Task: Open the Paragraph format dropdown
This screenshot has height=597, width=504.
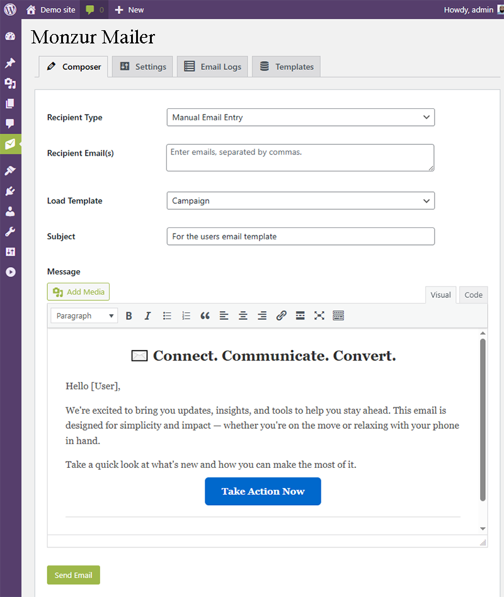Action: (x=84, y=316)
